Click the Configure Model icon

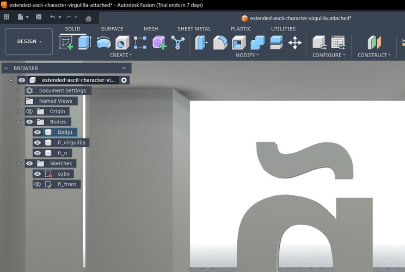pos(320,42)
